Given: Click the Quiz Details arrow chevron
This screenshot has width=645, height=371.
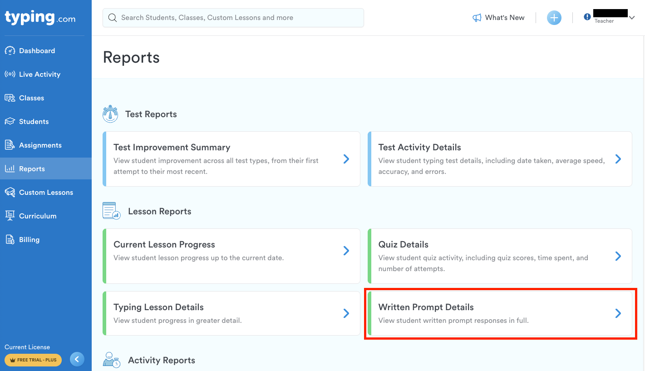Looking at the screenshot, I should click(618, 256).
